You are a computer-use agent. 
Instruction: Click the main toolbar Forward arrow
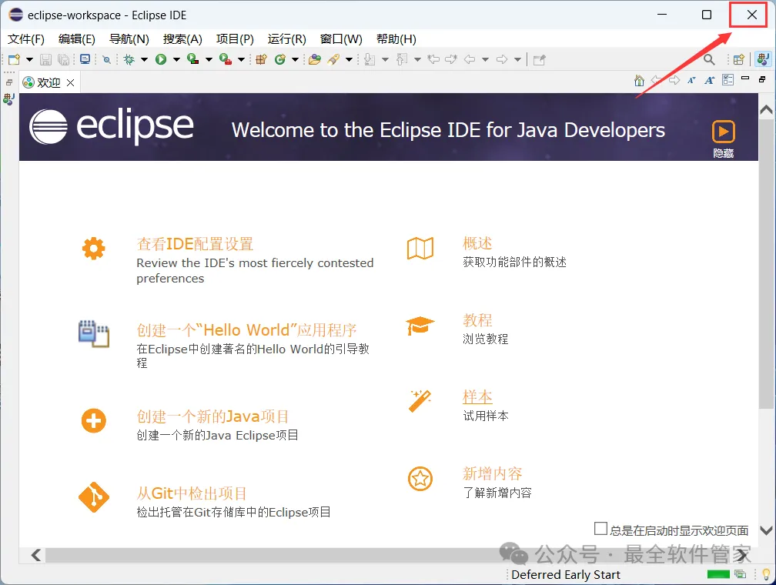click(x=502, y=60)
